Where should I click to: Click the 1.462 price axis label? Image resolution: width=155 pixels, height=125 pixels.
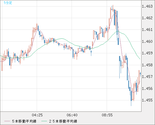point(147,18)
